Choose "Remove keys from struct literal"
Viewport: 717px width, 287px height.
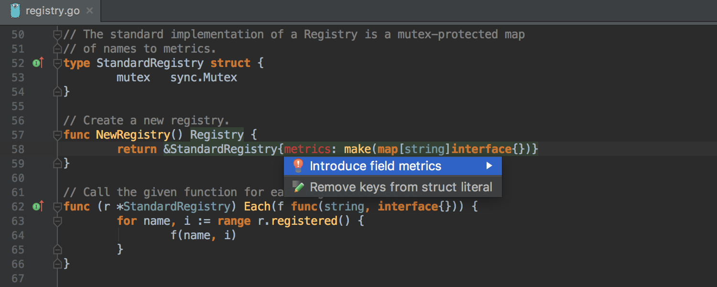[x=401, y=187]
